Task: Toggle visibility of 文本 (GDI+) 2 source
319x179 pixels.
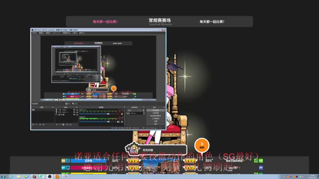Action: coord(74,112)
